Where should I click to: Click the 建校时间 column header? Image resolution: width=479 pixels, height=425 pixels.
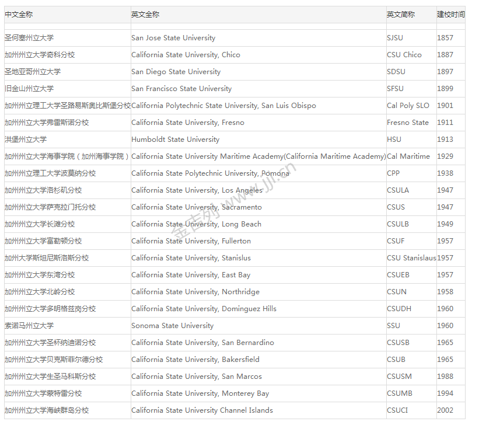[x=450, y=15]
